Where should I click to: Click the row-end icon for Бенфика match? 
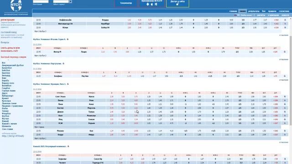285,76
